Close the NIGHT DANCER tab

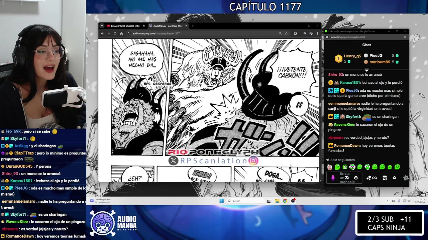pos(144,26)
